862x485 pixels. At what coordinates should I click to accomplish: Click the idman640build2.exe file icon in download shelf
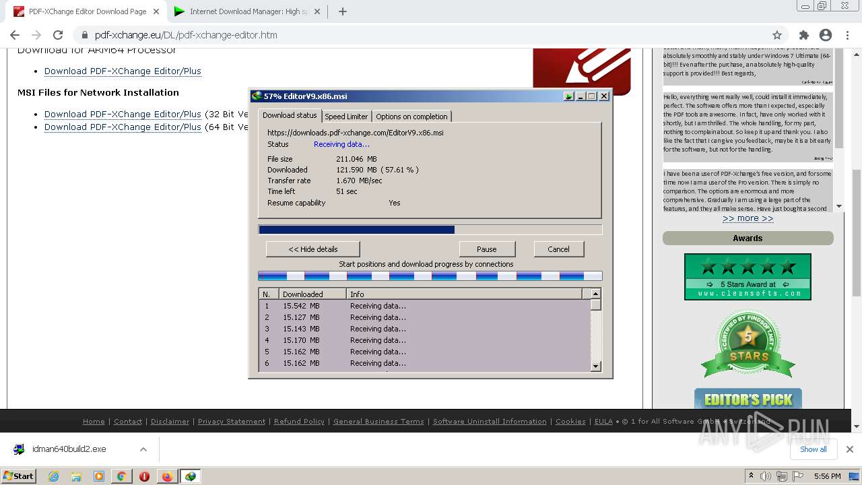point(19,449)
